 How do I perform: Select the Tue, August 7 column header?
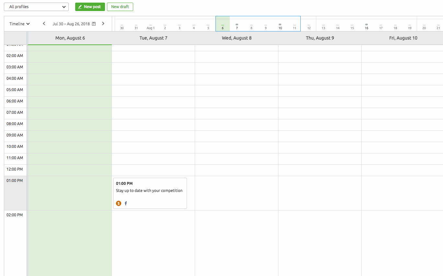click(x=153, y=38)
